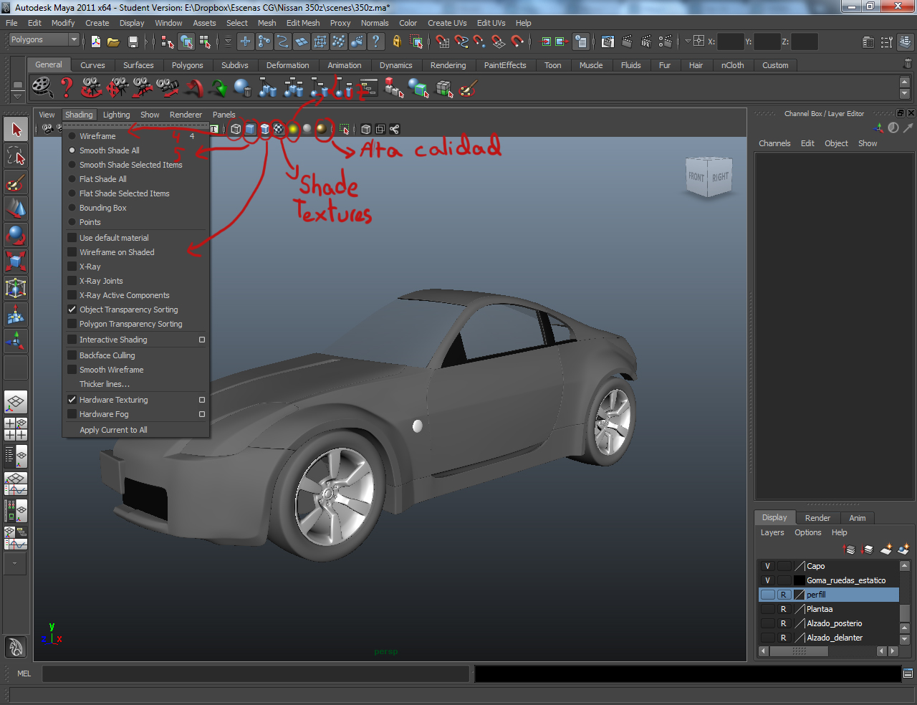The height and width of the screenshot is (705, 917).
Task: Open Hardware Fog options box
Action: (202, 414)
